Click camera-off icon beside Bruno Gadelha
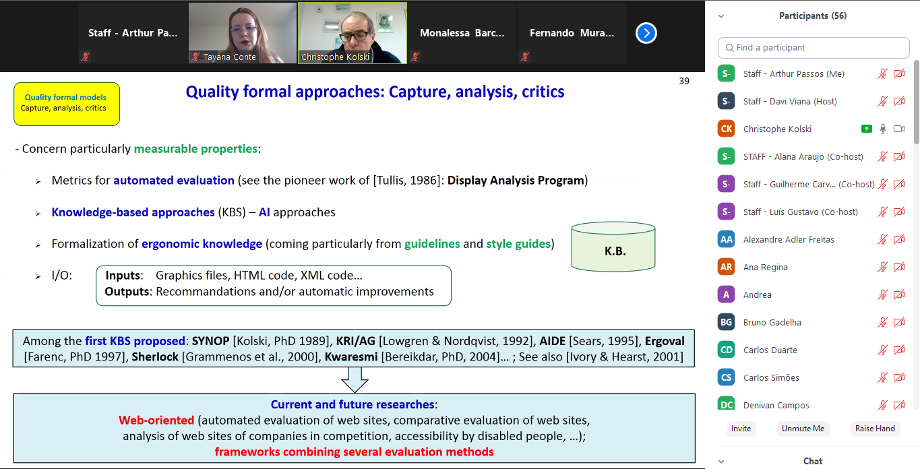 898,322
